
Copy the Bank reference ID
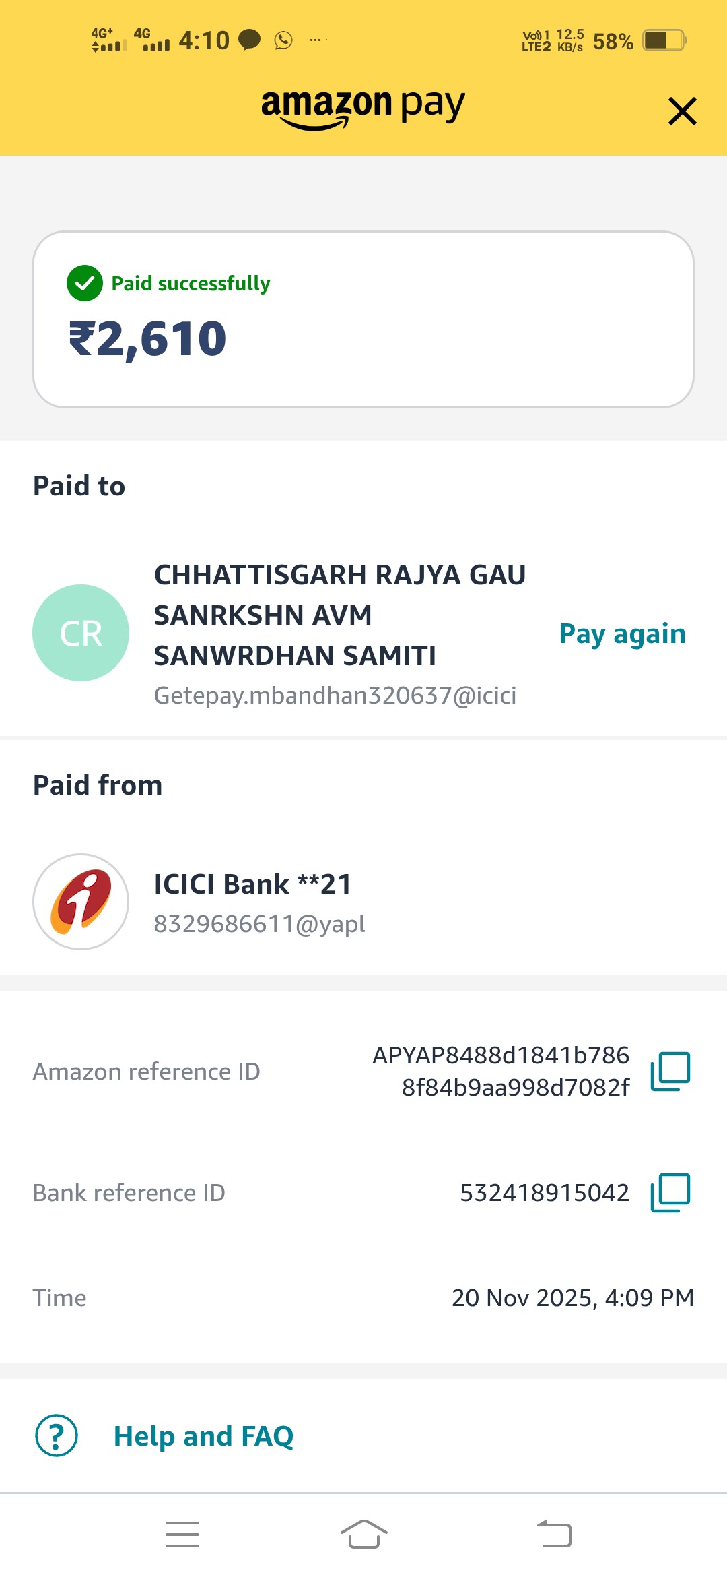670,1192
